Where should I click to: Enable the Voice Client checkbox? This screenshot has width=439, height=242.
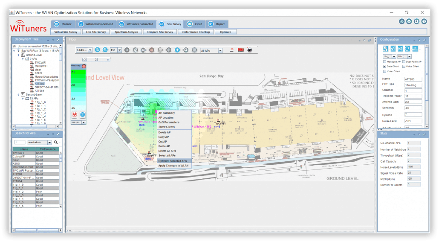[x=404, y=67]
